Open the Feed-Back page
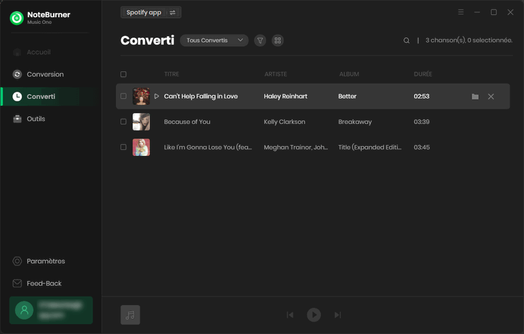The width and height of the screenshot is (524, 334). click(44, 283)
